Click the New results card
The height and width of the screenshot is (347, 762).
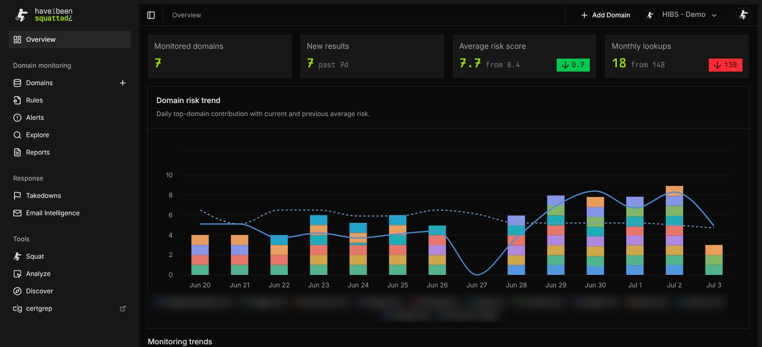tap(372, 56)
